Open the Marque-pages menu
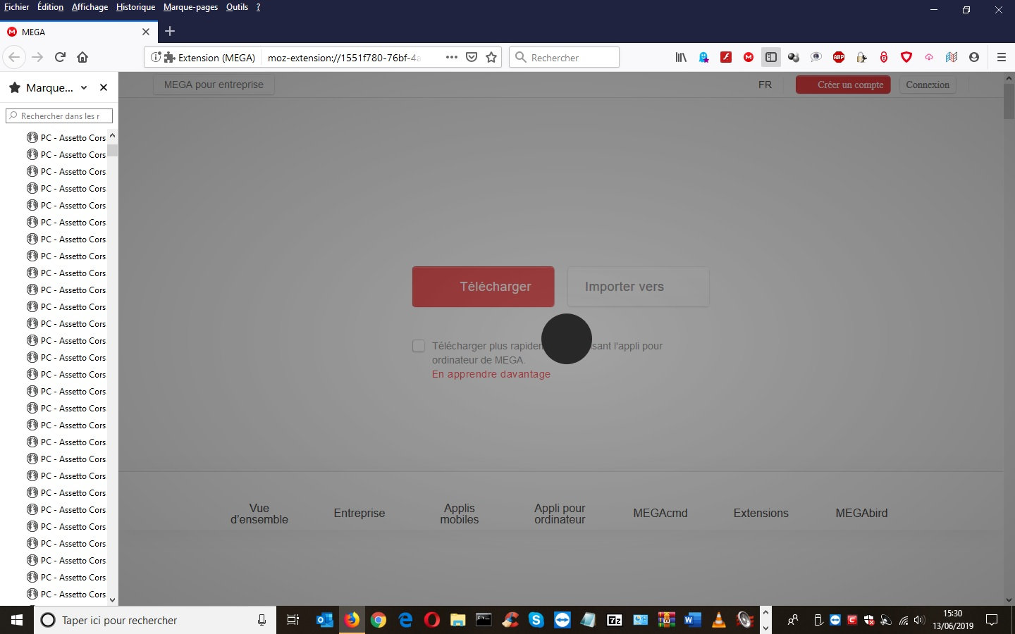The height and width of the screenshot is (634, 1015). (x=191, y=7)
